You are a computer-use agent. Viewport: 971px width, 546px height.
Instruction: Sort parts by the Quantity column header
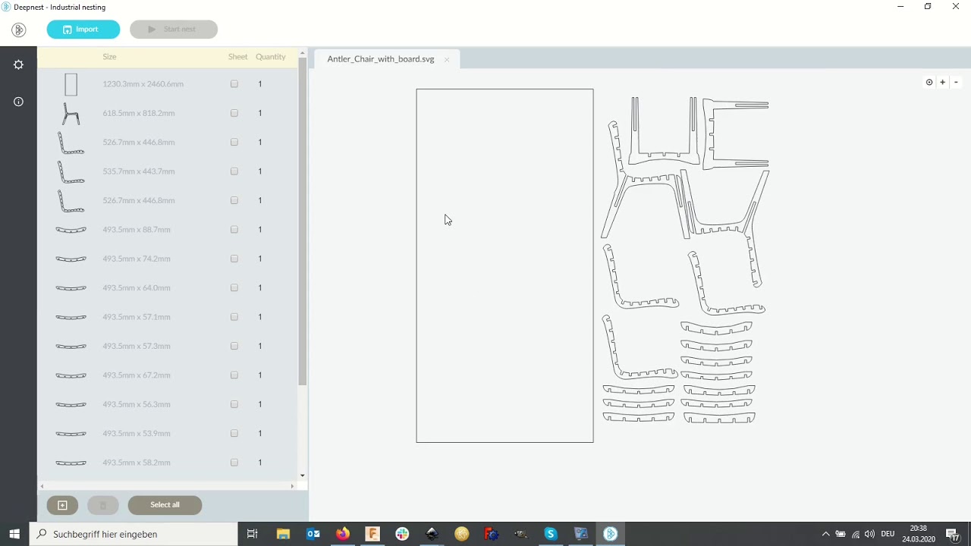pos(271,57)
